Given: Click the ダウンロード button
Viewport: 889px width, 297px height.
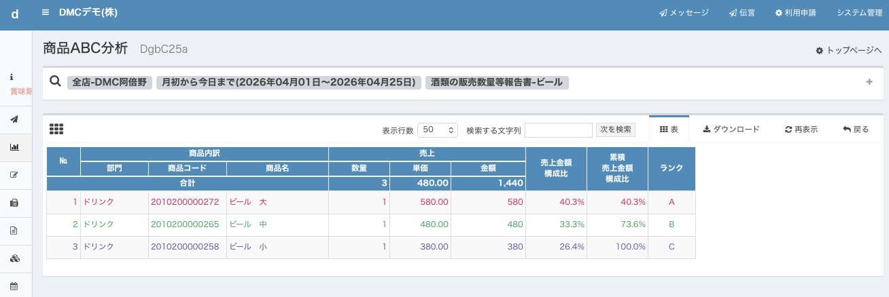Looking at the screenshot, I should pyautogui.click(x=731, y=129).
